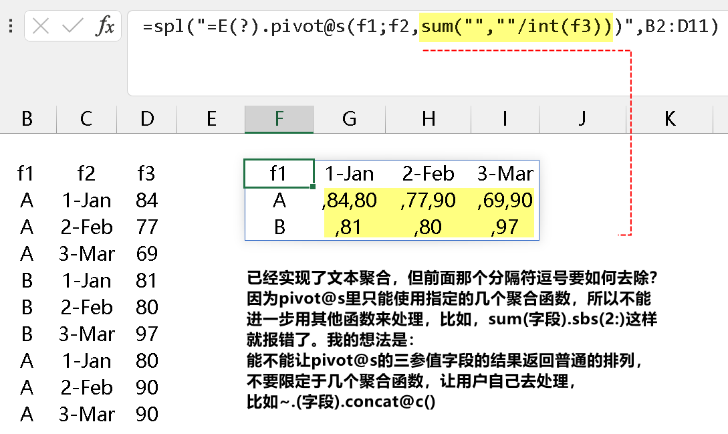Click pivot cell showing ,97
728x434 pixels.
pyautogui.click(x=505, y=227)
